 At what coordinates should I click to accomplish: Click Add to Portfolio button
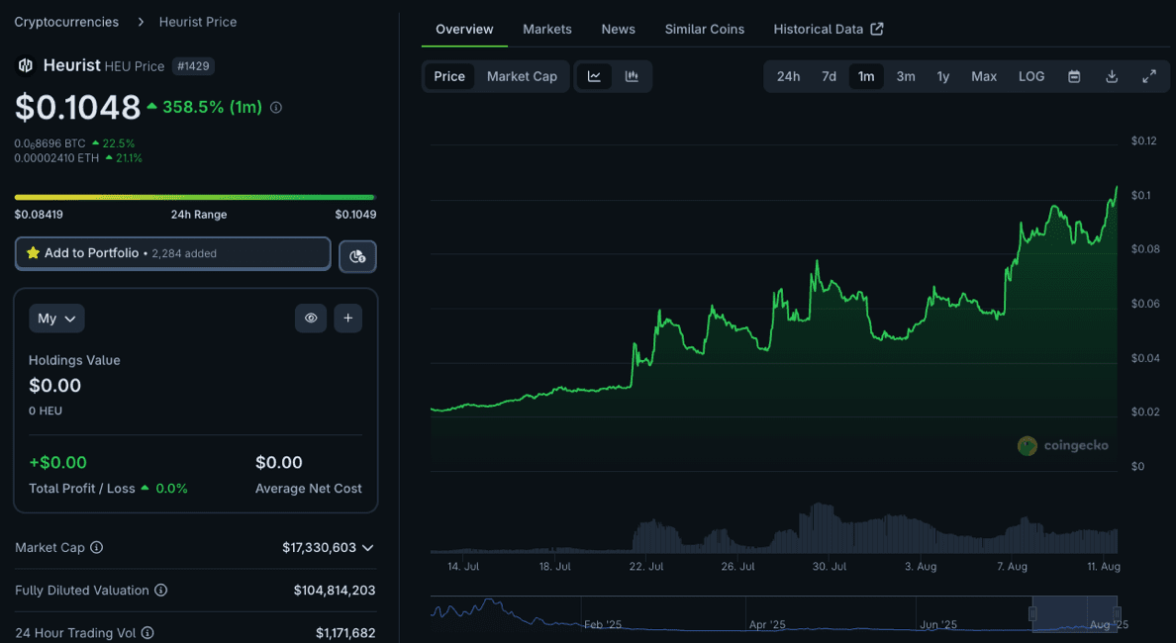[172, 253]
